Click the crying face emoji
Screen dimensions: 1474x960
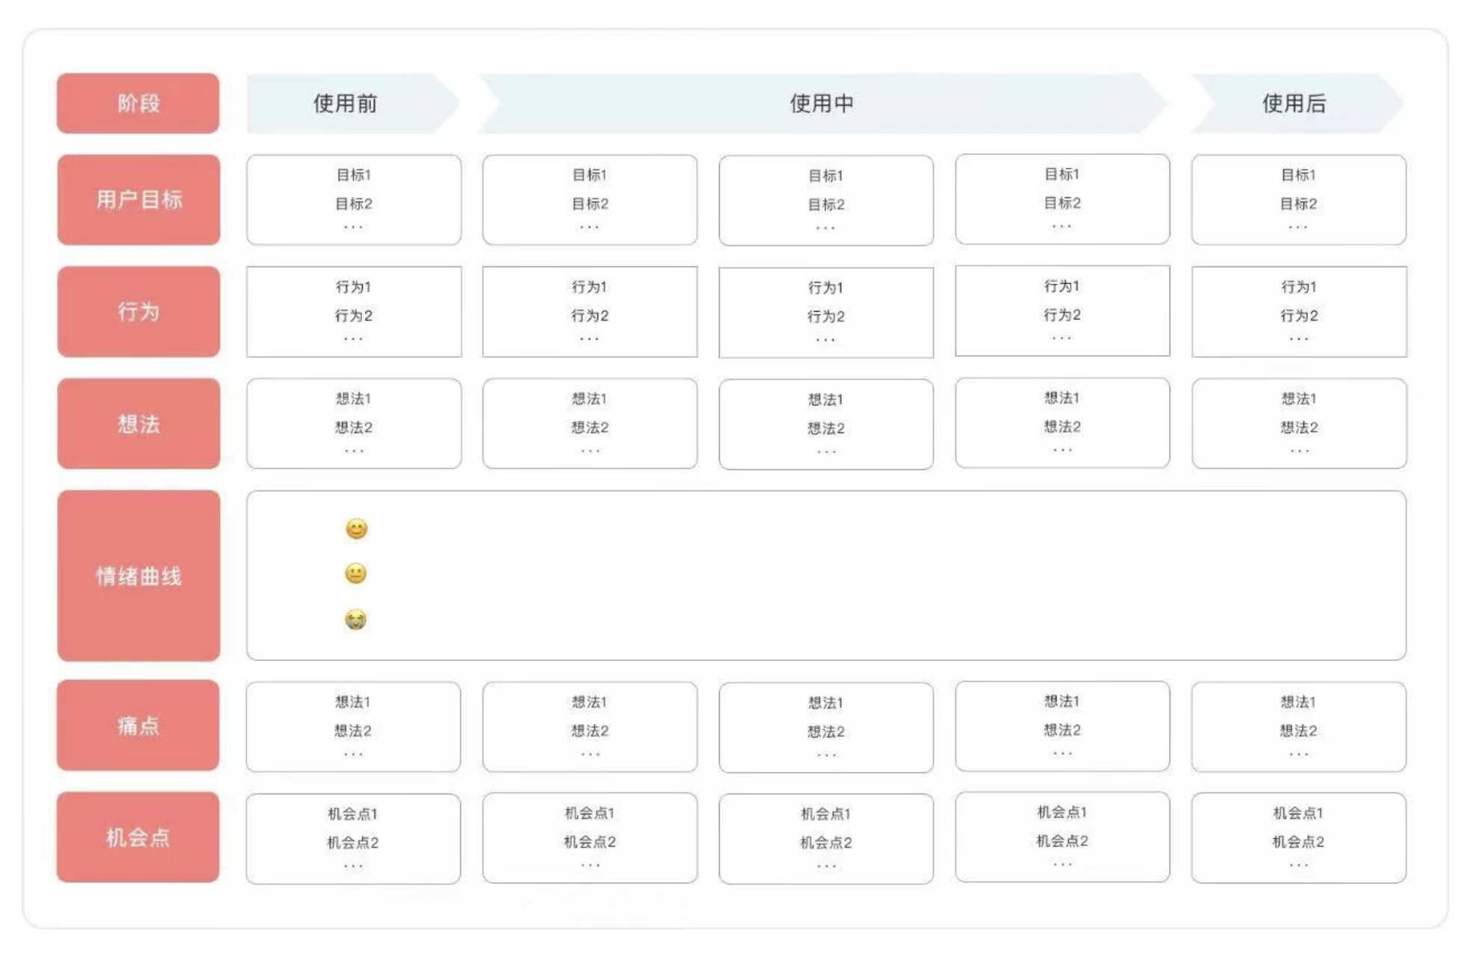[x=355, y=620]
